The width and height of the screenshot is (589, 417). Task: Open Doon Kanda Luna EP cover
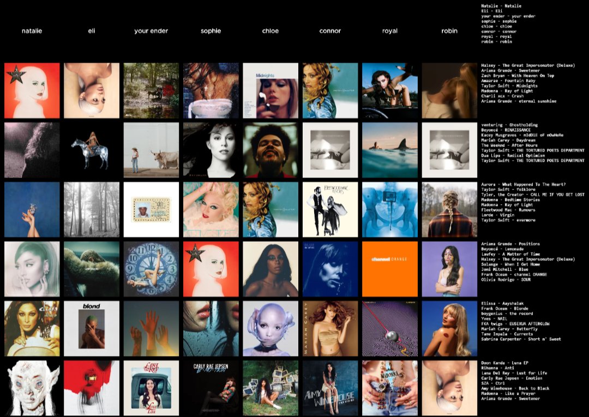(x=32, y=388)
